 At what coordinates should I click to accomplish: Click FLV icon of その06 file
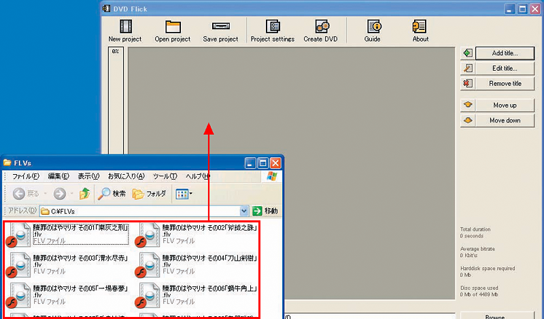148,295
